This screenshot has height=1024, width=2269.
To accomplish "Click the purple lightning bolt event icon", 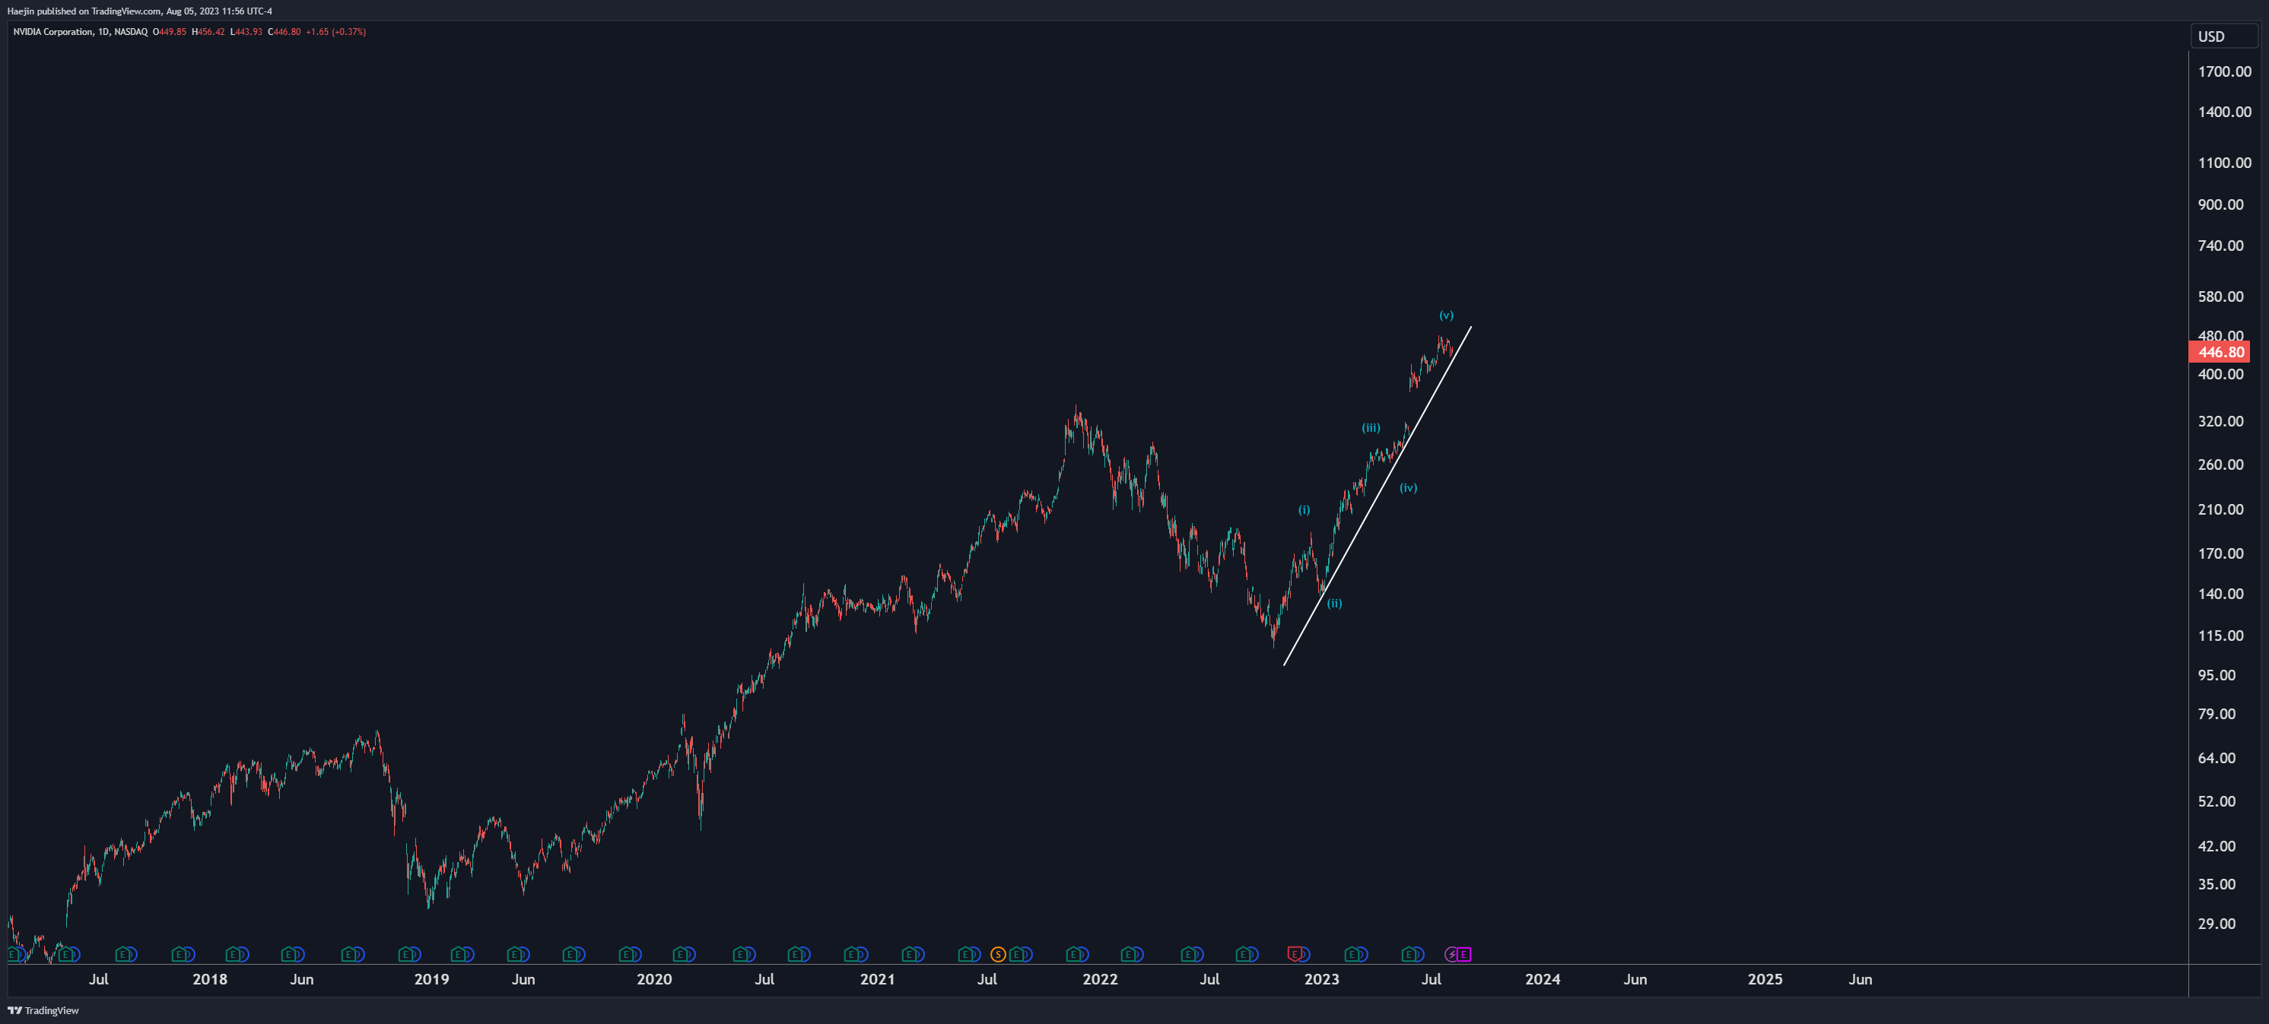I will pyautogui.click(x=1451, y=955).
